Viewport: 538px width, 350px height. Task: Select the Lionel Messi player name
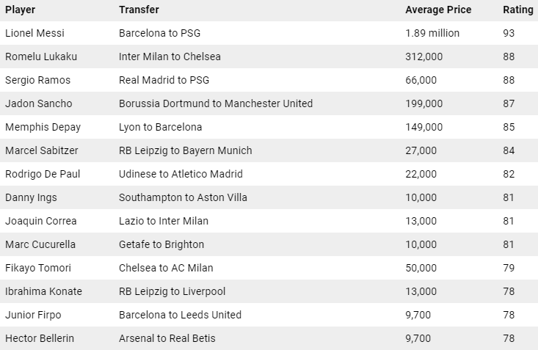tap(34, 33)
